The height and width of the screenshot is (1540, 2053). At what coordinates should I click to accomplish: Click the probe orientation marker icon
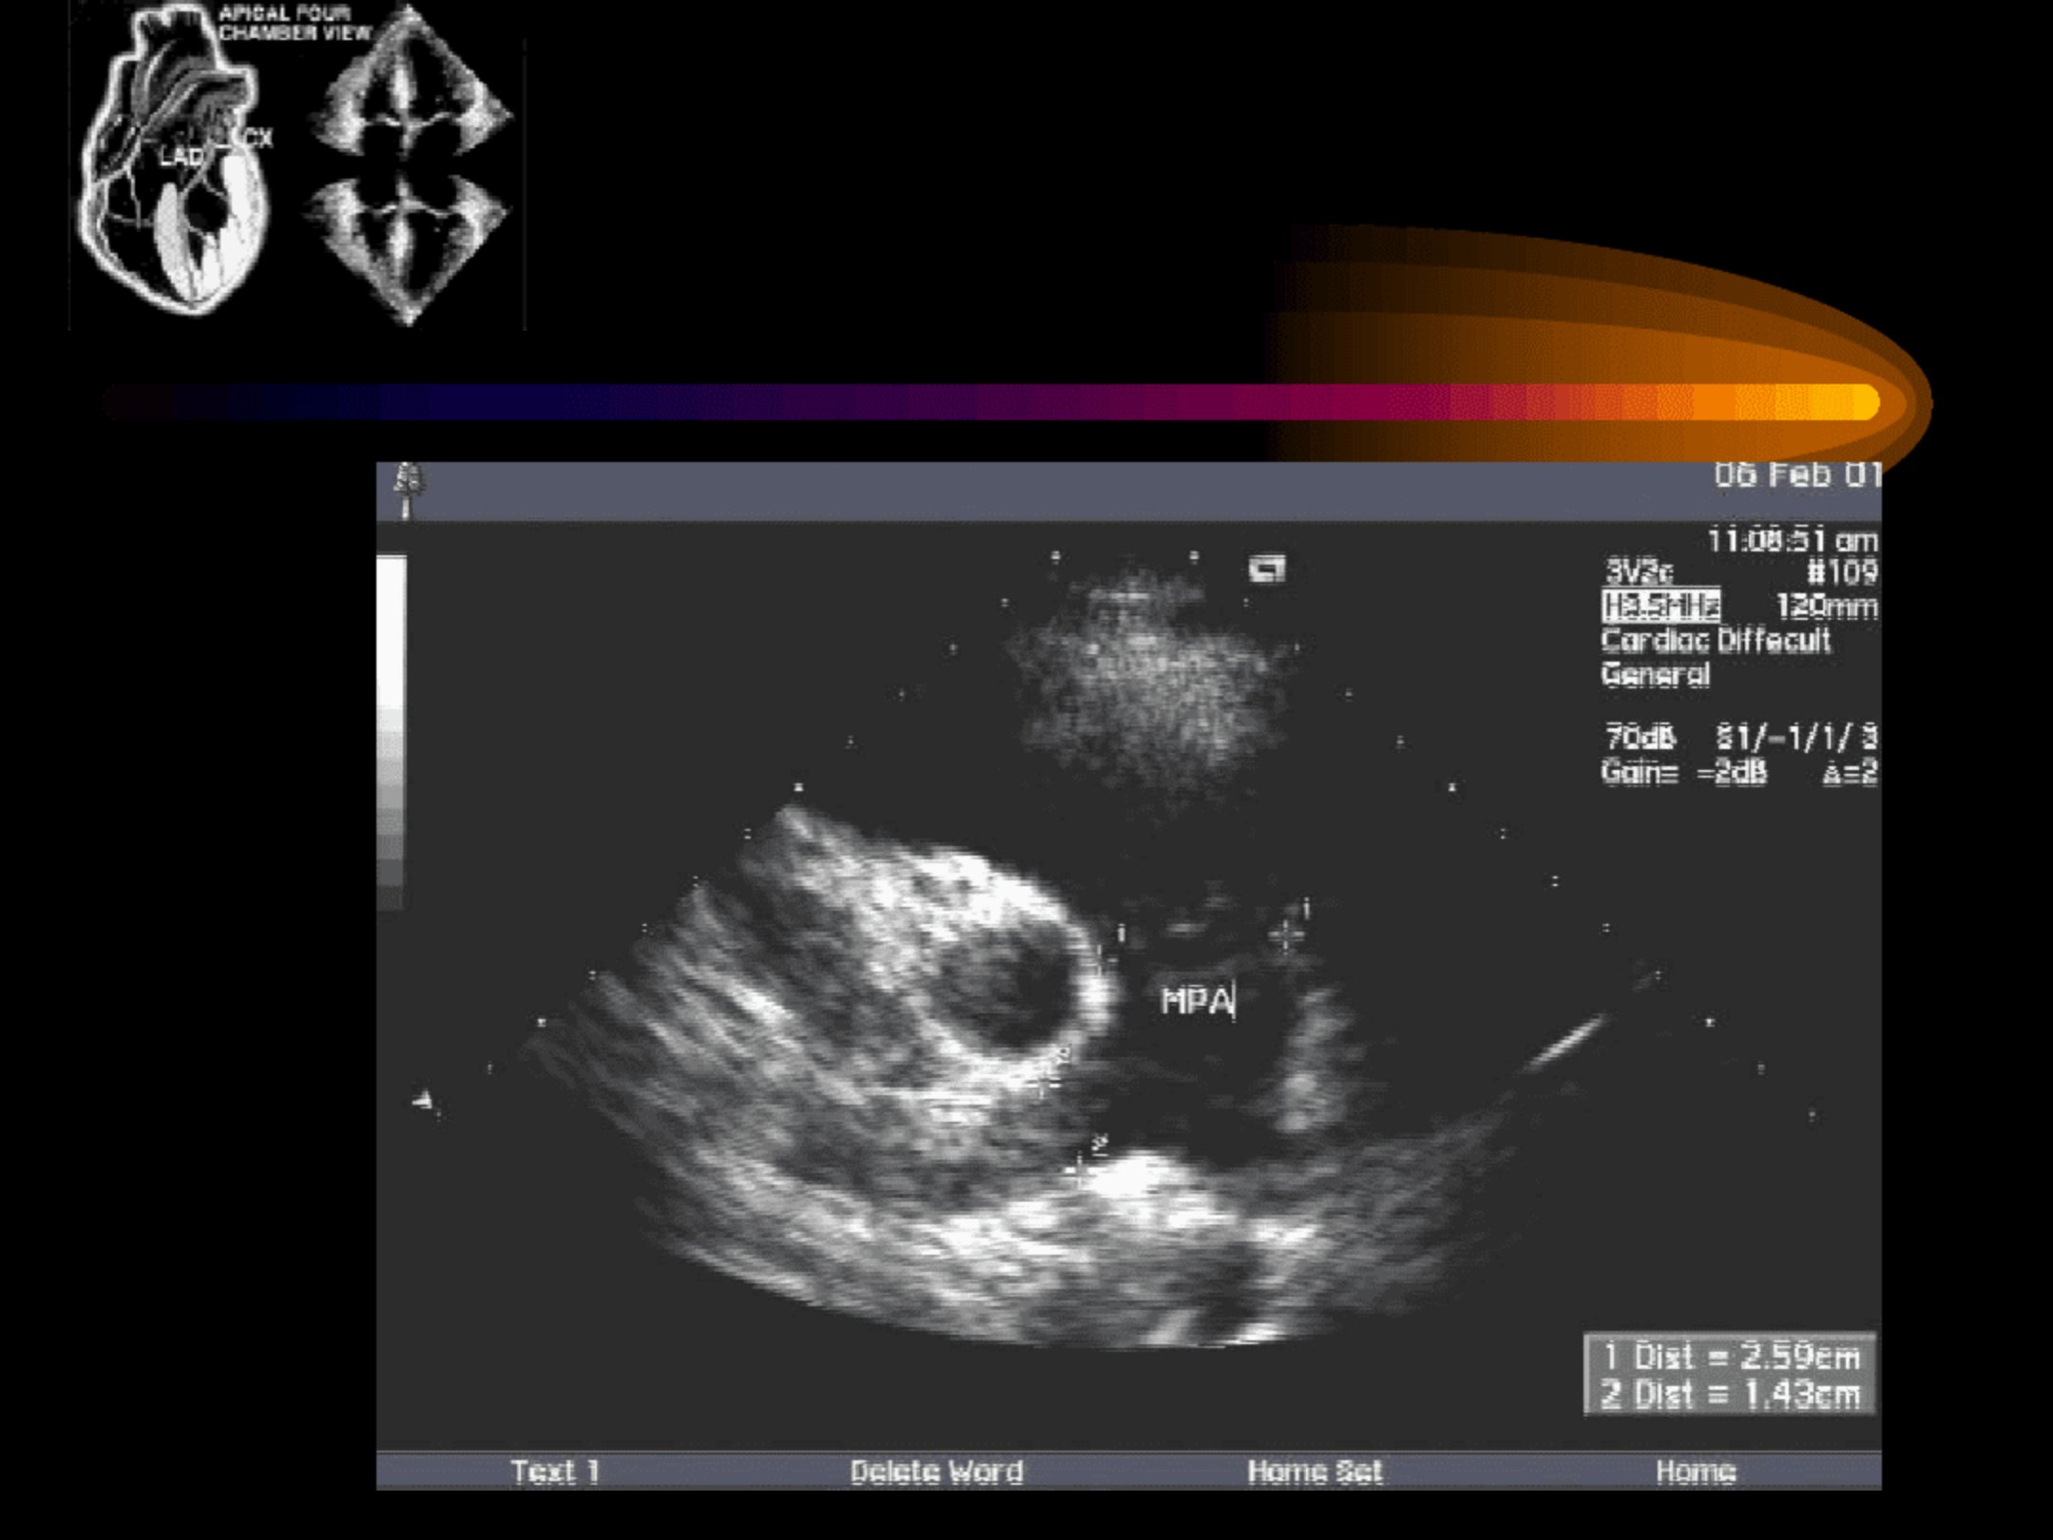1267,568
